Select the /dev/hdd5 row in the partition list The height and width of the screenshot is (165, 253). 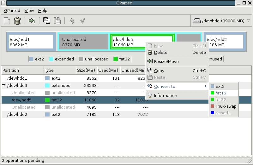click(x=73, y=100)
